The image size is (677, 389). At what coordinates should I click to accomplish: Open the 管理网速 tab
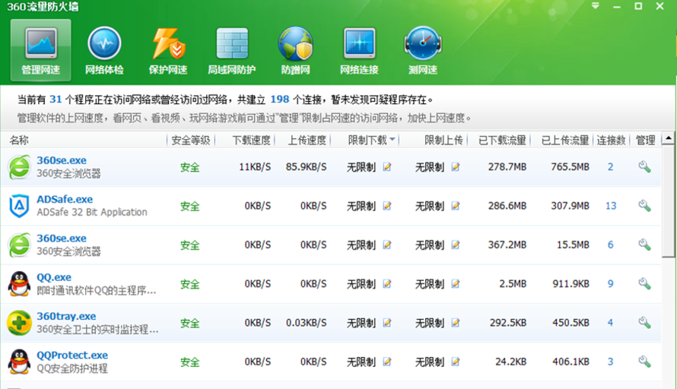pyautogui.click(x=40, y=50)
